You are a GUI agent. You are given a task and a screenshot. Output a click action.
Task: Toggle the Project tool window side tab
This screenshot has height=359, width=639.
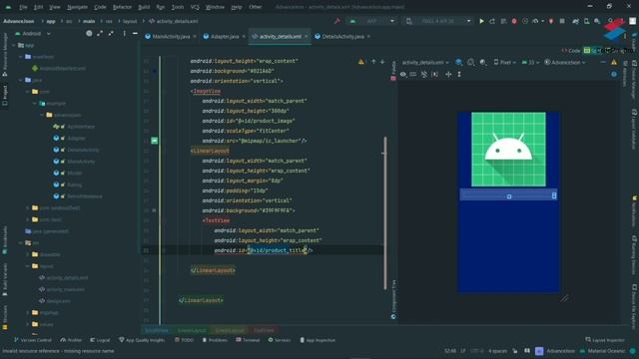pos(4,95)
